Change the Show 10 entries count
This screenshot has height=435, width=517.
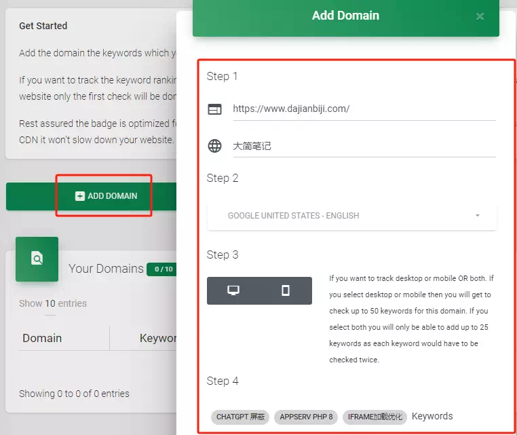pos(50,303)
